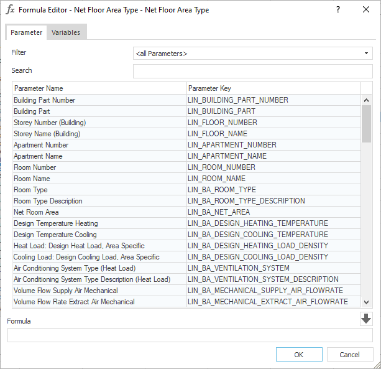Confirm with the OK button

click(299, 355)
